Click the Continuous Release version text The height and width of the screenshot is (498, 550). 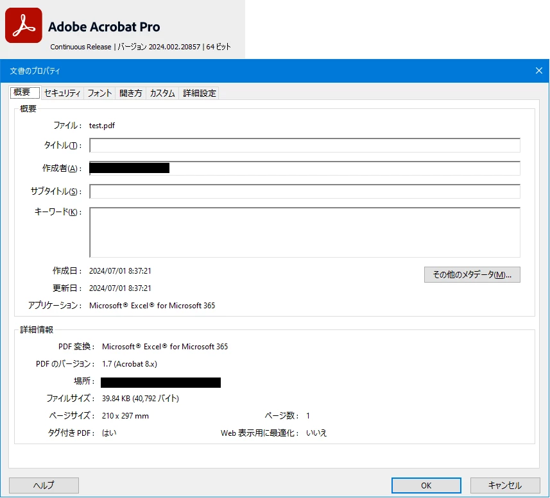[x=141, y=47]
